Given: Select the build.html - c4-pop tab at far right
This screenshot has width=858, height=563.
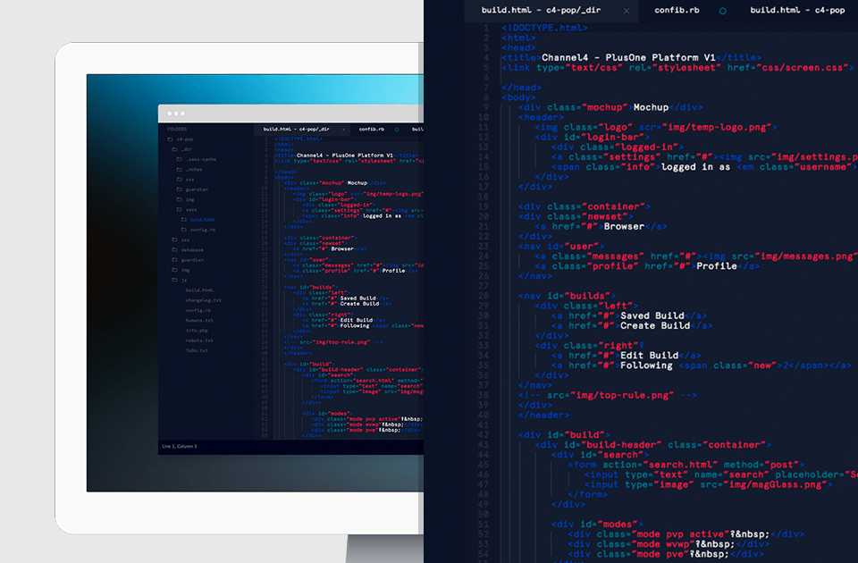Looking at the screenshot, I should (x=796, y=10).
